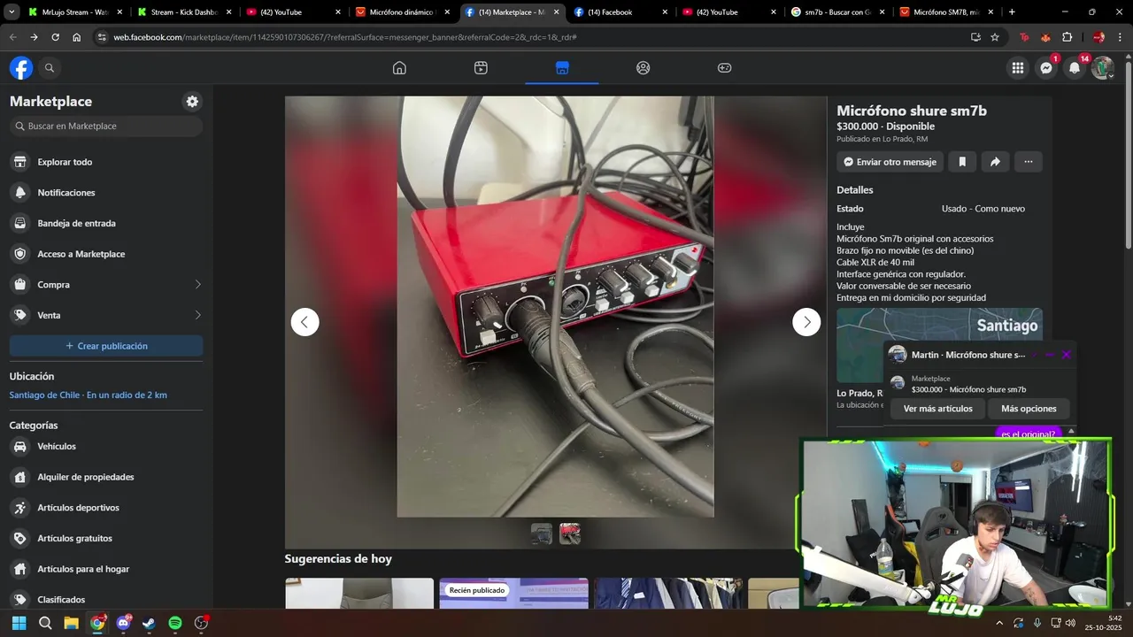
Task: Open the Groups nav icon
Action: (644, 68)
